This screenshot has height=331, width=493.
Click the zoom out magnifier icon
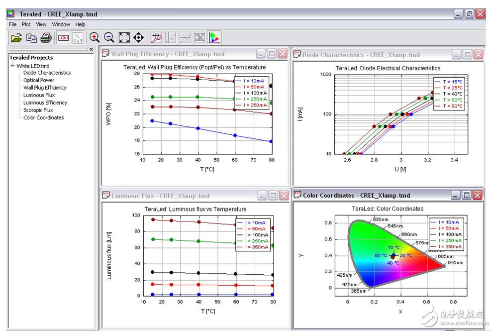[109, 37]
